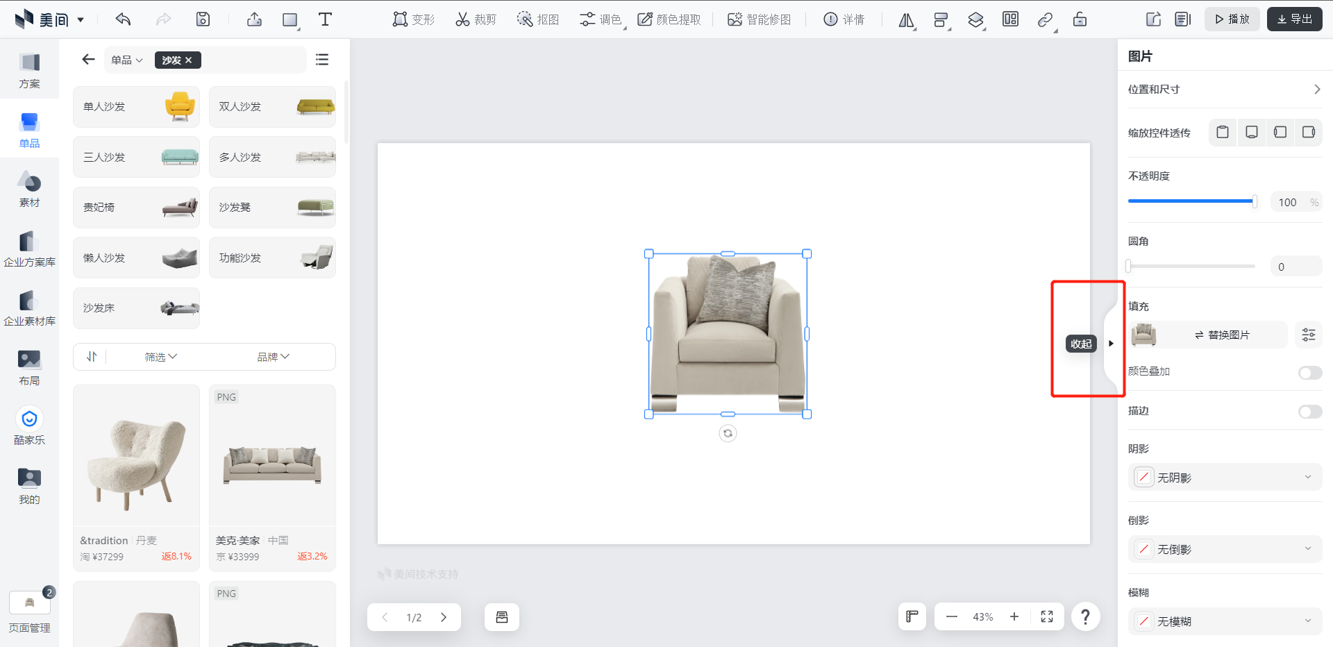Image resolution: width=1333 pixels, height=647 pixels.
Task: Toggle the ruler guide icon
Action: click(912, 616)
